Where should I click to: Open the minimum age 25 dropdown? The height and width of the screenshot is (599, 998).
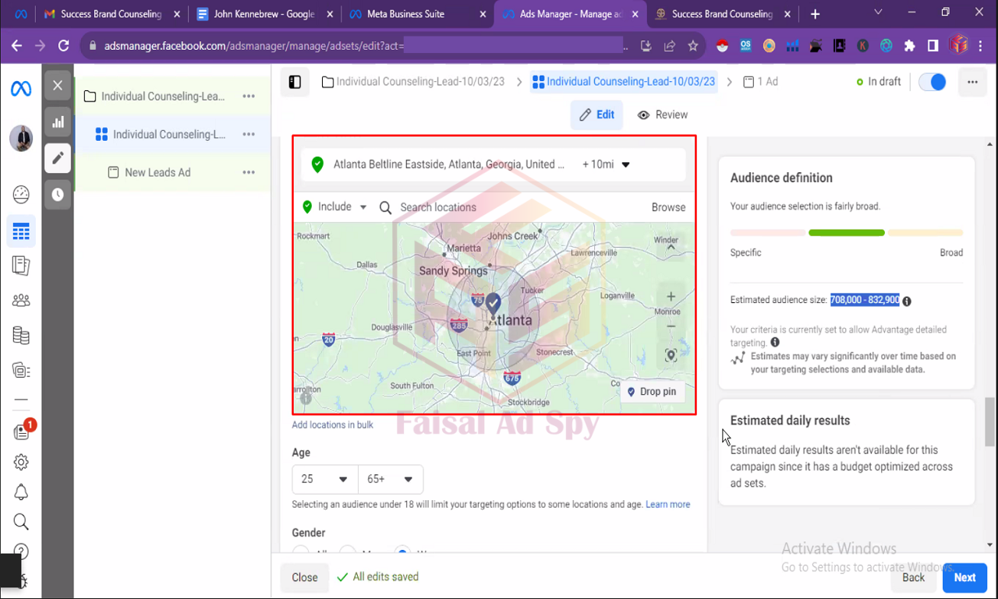click(x=324, y=479)
